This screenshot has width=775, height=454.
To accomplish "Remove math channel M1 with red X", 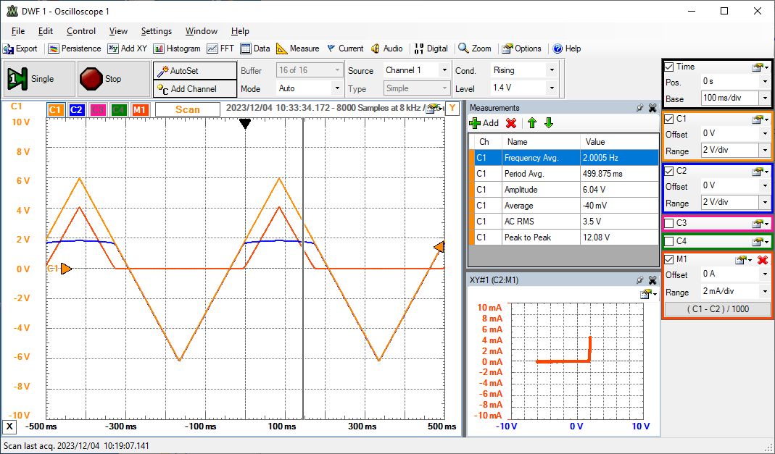I will (762, 260).
